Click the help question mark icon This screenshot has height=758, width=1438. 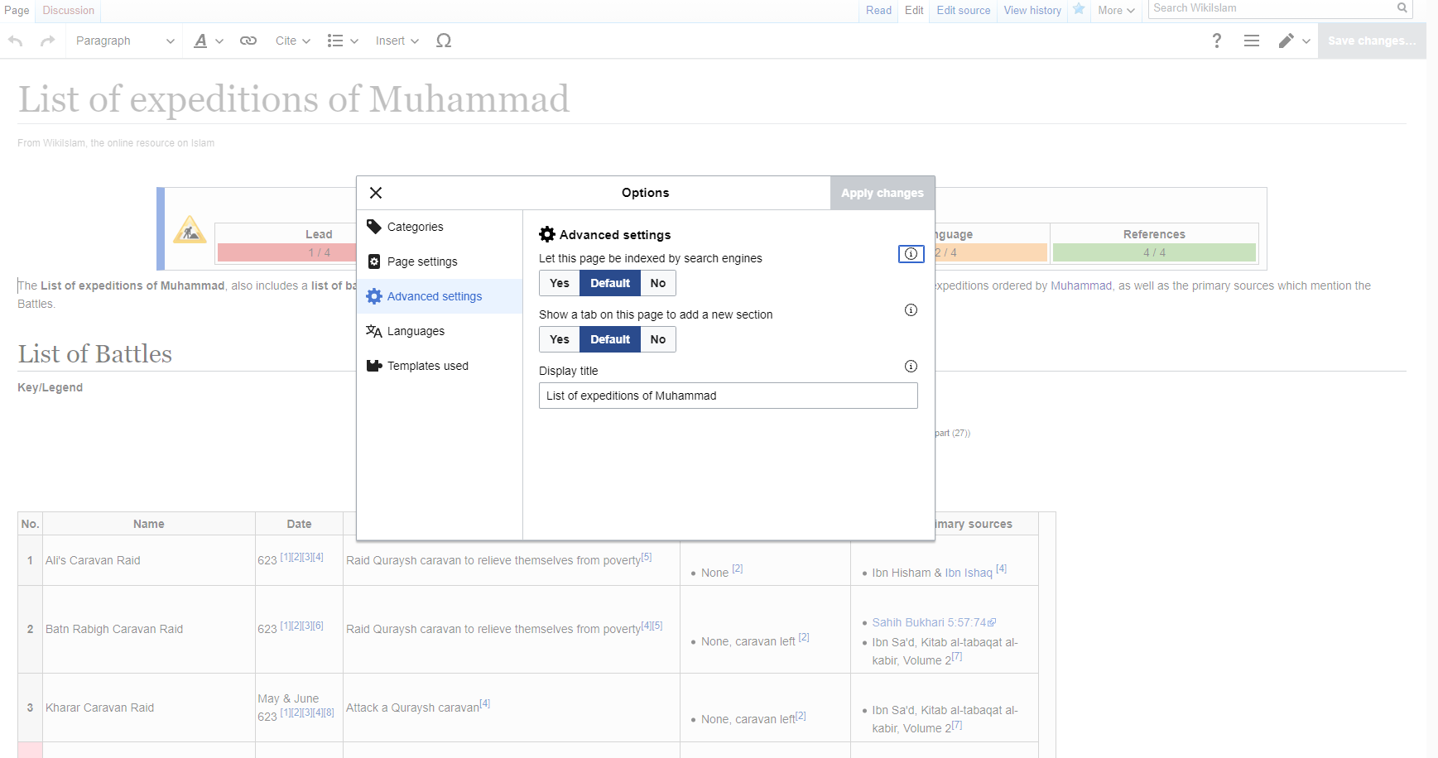coord(1216,41)
